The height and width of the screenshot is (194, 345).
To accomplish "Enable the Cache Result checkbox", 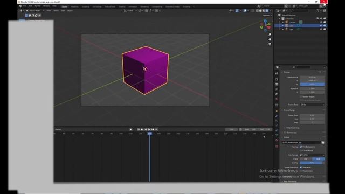I will pyautogui.click(x=301, y=151).
